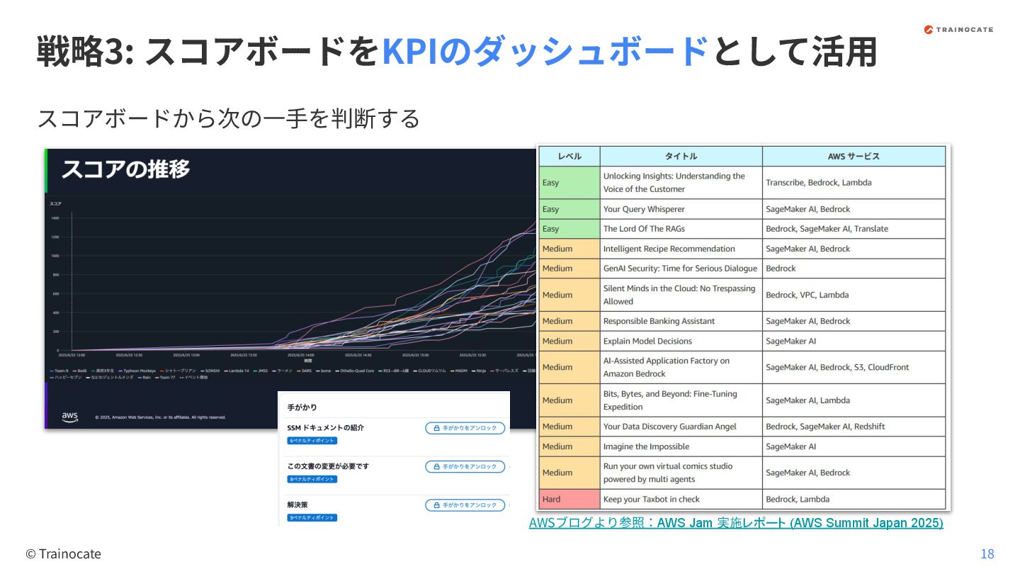The height and width of the screenshot is (574, 1020).
Task: Click the slide number 18
Action: 987,554
